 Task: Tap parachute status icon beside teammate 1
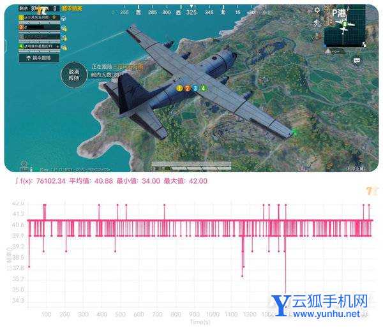click(64, 18)
